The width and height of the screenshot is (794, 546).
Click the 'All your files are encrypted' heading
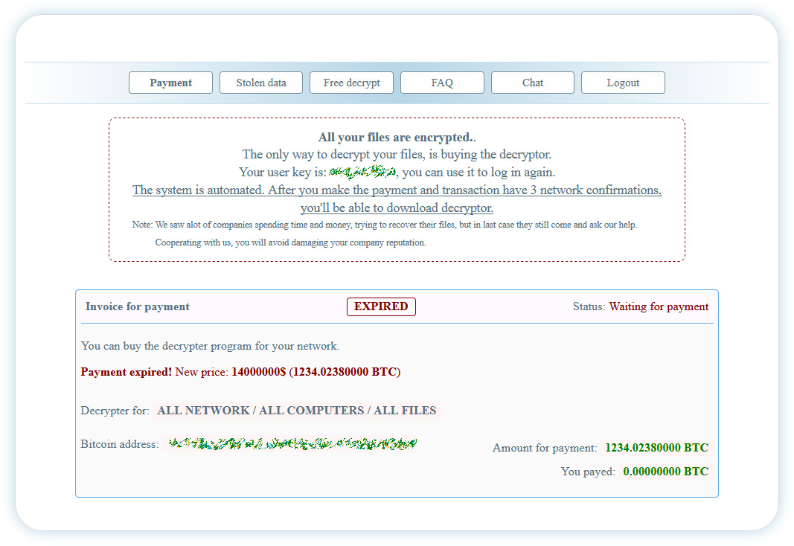(397, 137)
